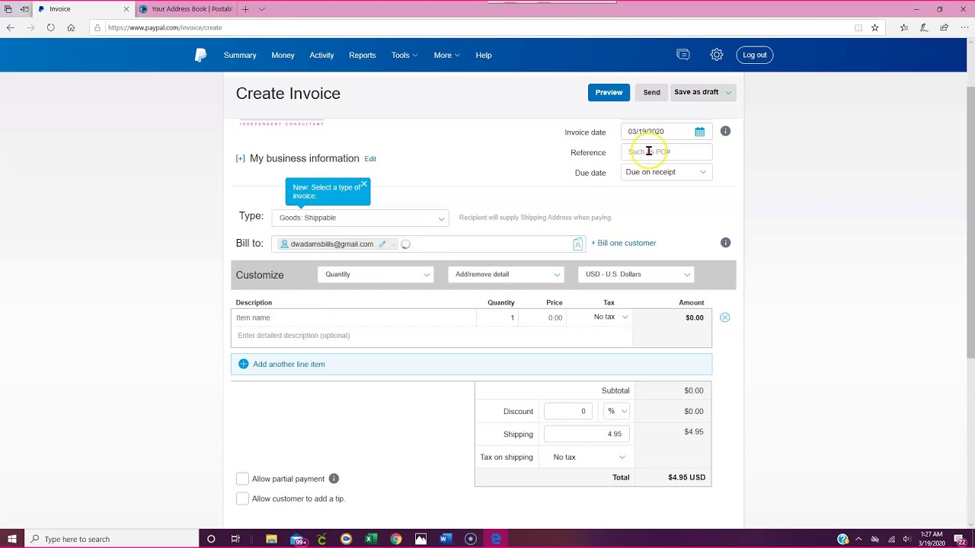Image resolution: width=975 pixels, height=548 pixels.
Task: Open the Due date dropdown
Action: click(x=667, y=172)
